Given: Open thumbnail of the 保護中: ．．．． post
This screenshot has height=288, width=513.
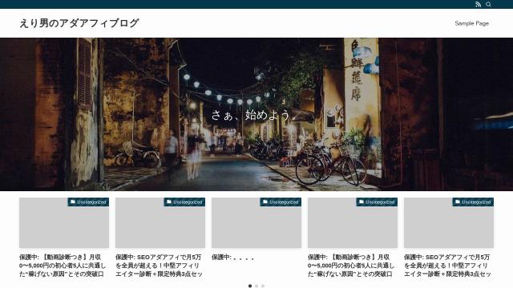Looking at the screenshot, I should click(256, 222).
